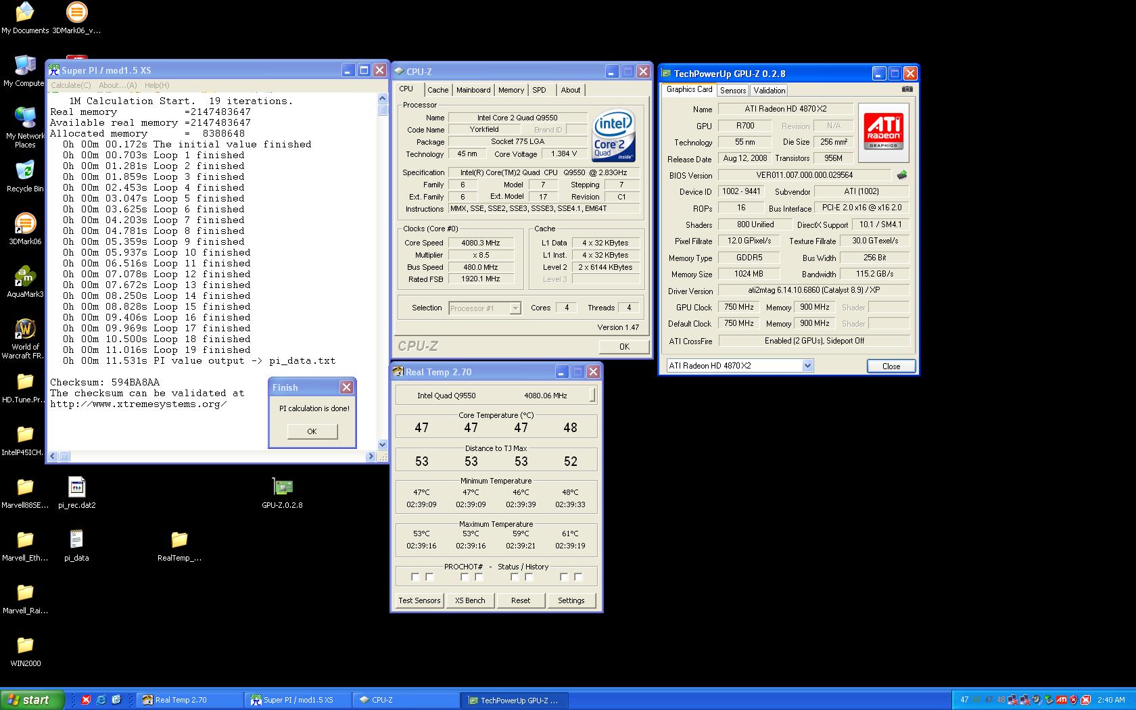Viewport: 1136px width, 710px height.
Task: Toggle second core's PROCHOT history checkbox
Action: coord(479,577)
